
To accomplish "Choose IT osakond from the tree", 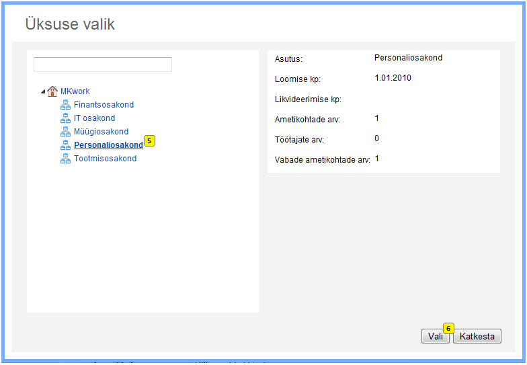I will pos(94,118).
